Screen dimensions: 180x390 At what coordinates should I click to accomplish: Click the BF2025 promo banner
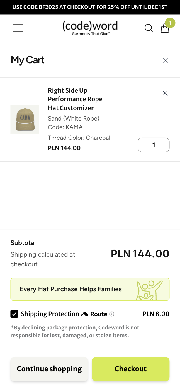click(90, 7)
